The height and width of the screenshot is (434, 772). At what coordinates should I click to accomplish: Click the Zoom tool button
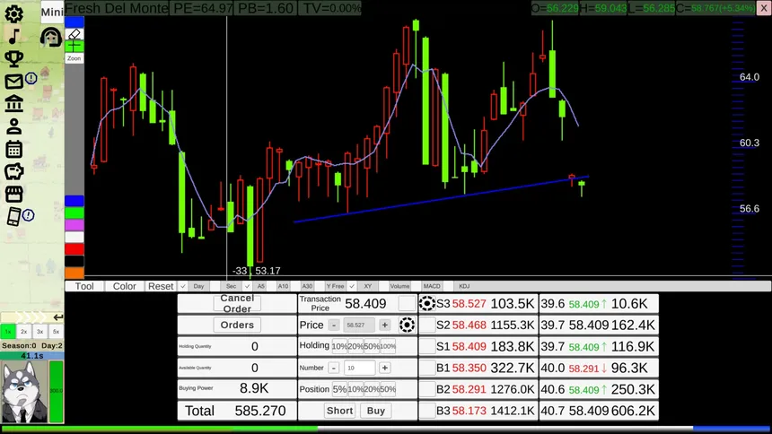click(x=75, y=58)
